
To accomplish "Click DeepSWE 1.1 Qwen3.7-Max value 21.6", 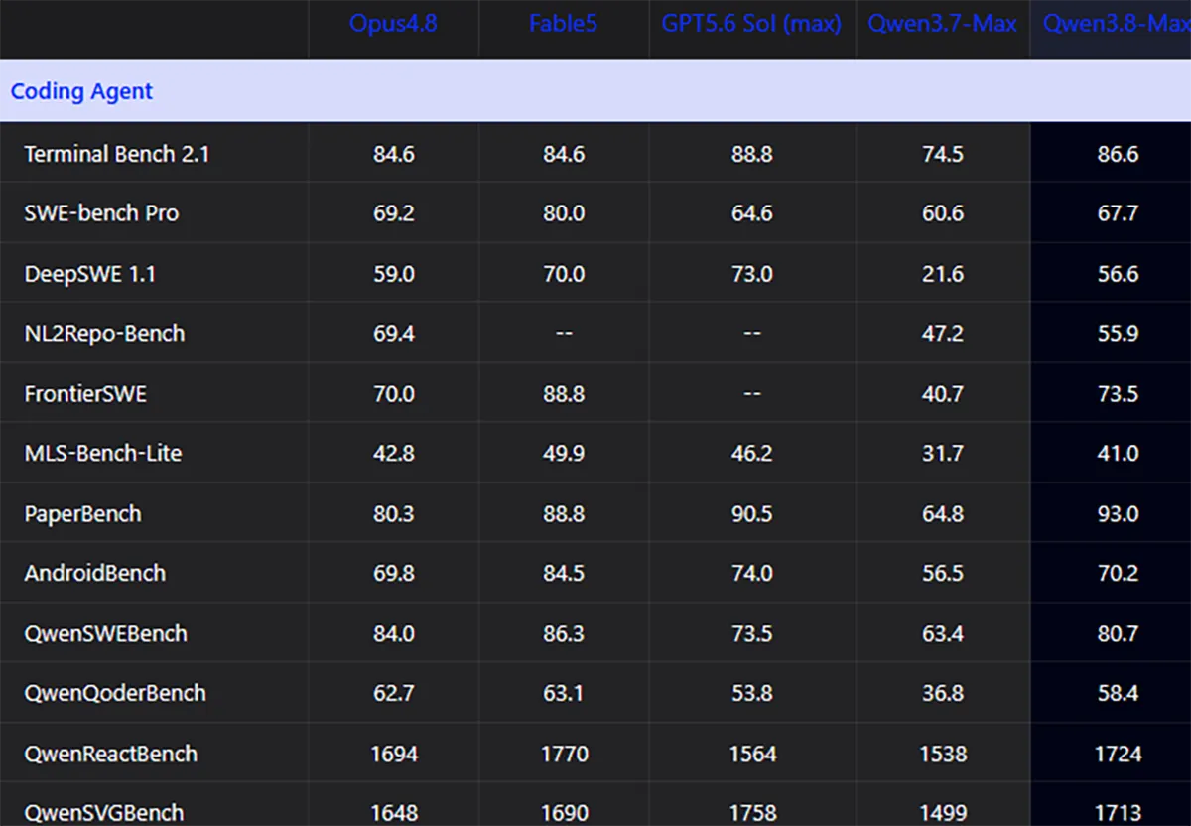I will [x=943, y=274].
